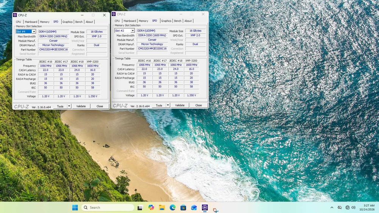Click the Snipping Tool taskbar icon
This screenshot has width=379, height=213.
(x=216, y=210)
